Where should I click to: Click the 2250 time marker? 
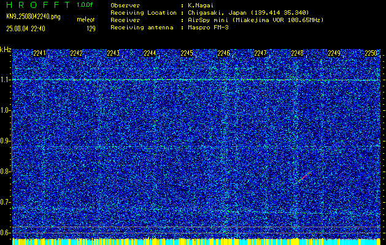click(x=371, y=53)
